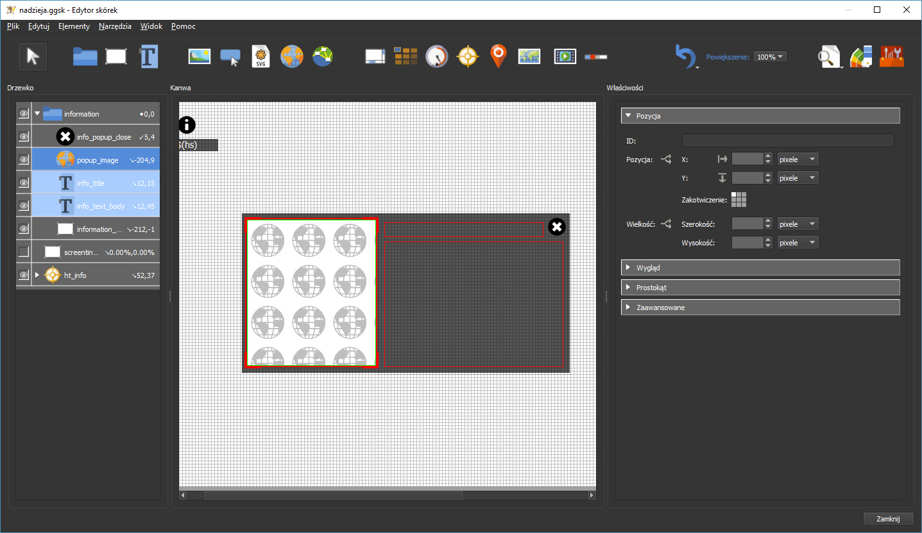Select the pointer selection tool
The height and width of the screenshot is (533, 922).
[x=33, y=56]
